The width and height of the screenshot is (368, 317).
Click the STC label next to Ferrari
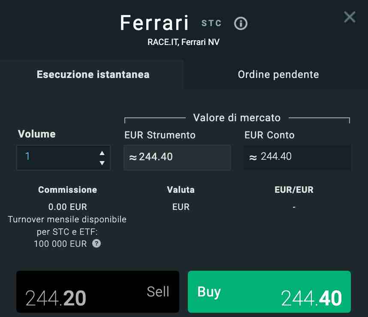[211, 24]
